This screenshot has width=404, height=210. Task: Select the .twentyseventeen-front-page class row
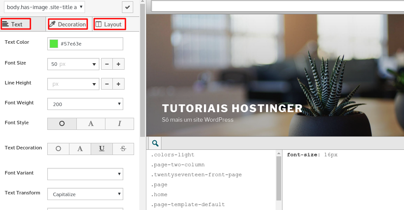pos(196,175)
